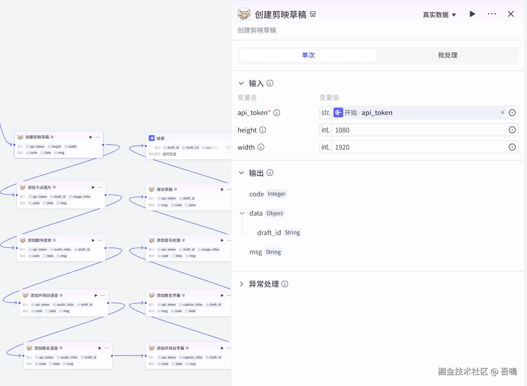This screenshot has width=527, height=386.
Task: Click the 结束 node icon
Action: 152,138
